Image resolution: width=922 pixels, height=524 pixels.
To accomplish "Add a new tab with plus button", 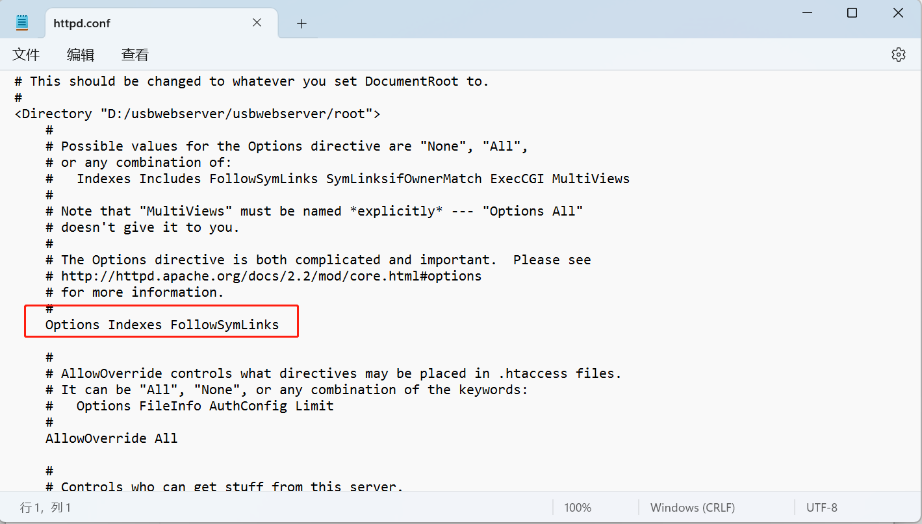I will click(301, 23).
